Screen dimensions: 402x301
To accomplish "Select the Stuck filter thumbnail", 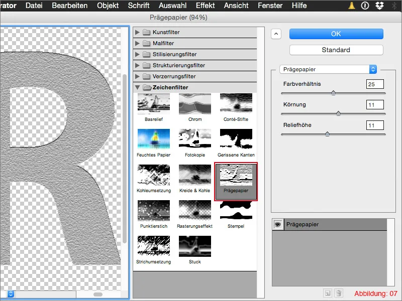I will tap(195, 246).
